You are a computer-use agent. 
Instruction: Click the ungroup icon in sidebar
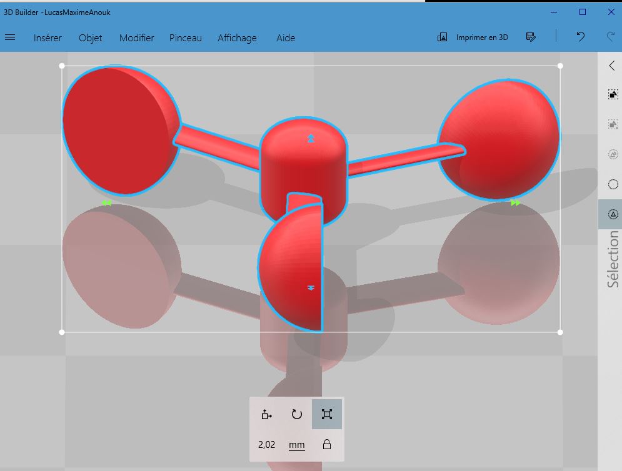click(x=613, y=124)
